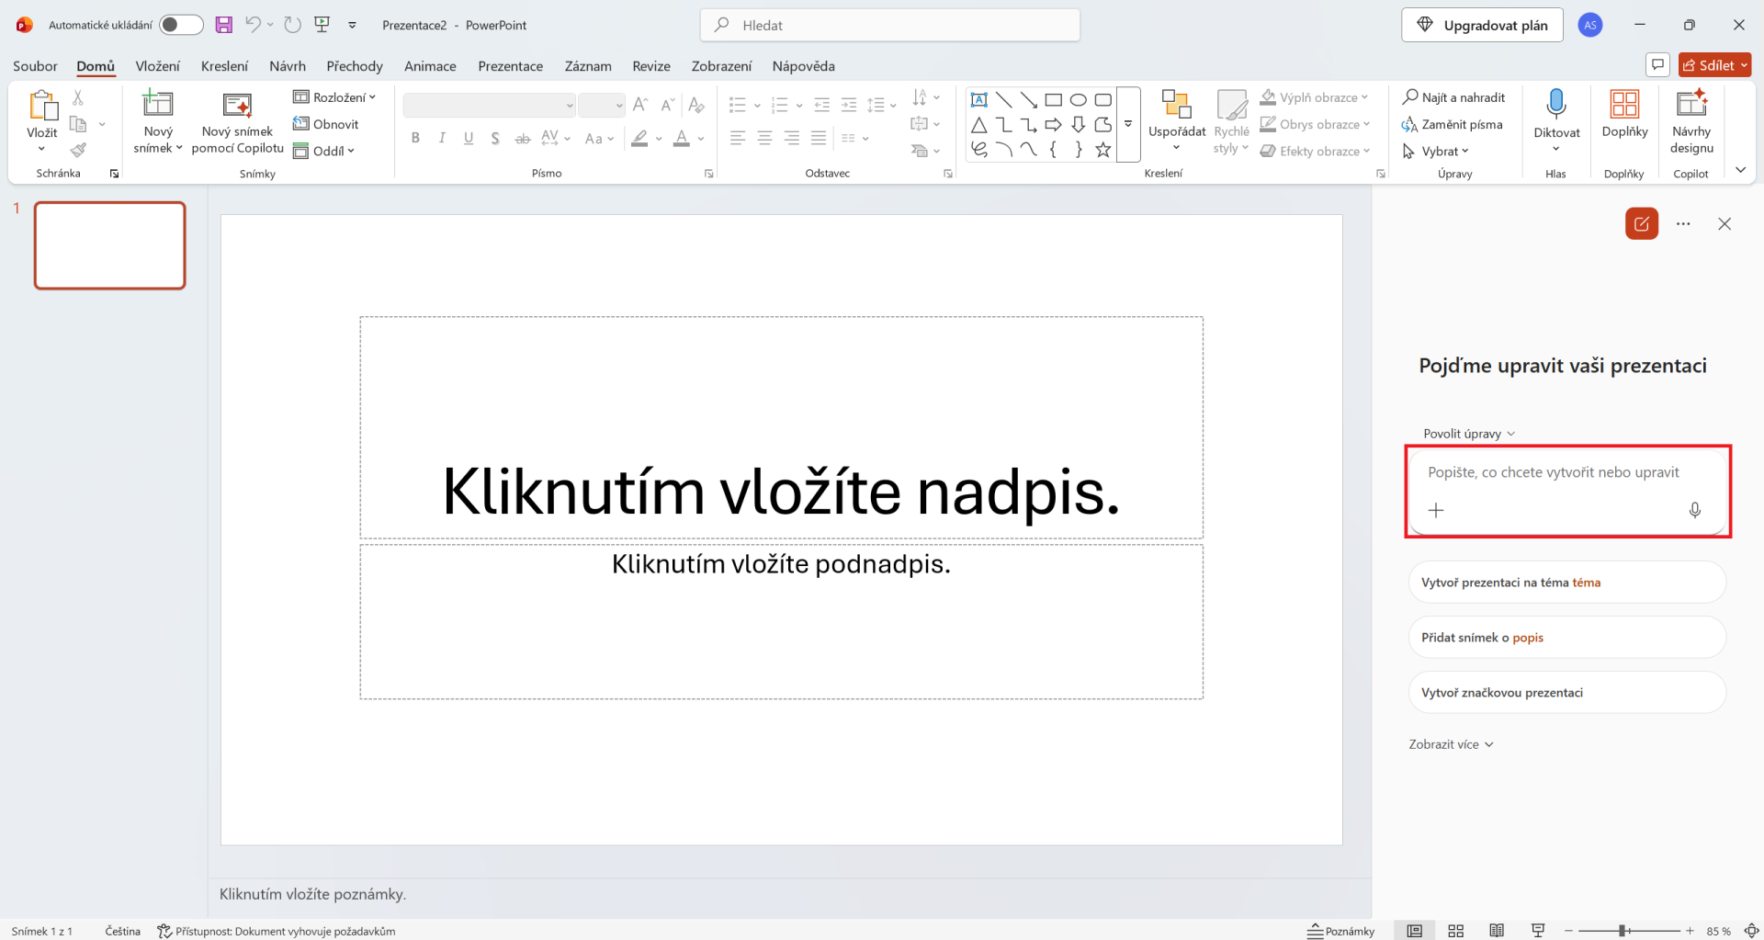This screenshot has width=1764, height=940.
Task: Expand Zobrazit více suggestions
Action: (1452, 744)
